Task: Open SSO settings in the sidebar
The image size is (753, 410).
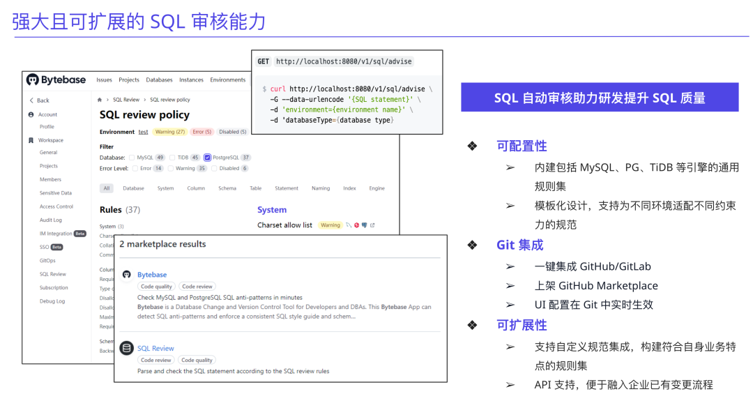Action: pyautogui.click(x=51, y=247)
